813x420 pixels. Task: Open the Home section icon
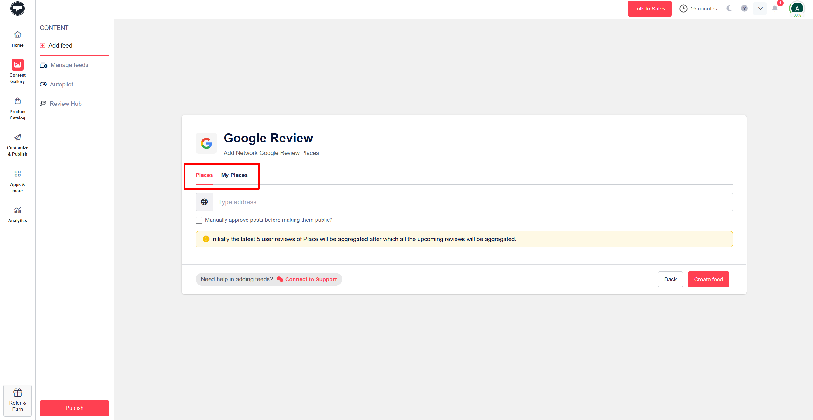coord(17,34)
